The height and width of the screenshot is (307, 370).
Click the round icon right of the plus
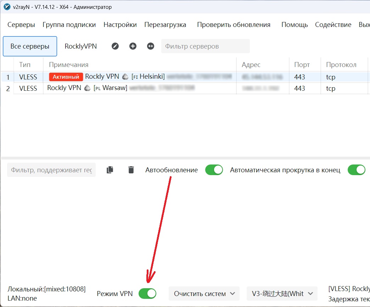click(x=151, y=46)
